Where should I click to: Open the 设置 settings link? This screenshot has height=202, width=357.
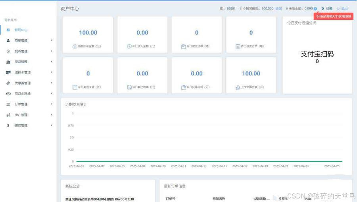click(329, 9)
